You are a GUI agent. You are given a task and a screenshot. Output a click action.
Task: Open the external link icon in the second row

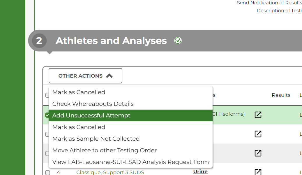(258, 134)
